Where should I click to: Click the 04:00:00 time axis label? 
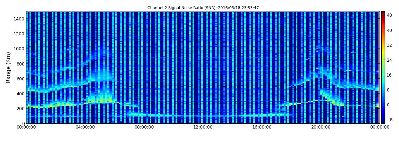pos(85,127)
